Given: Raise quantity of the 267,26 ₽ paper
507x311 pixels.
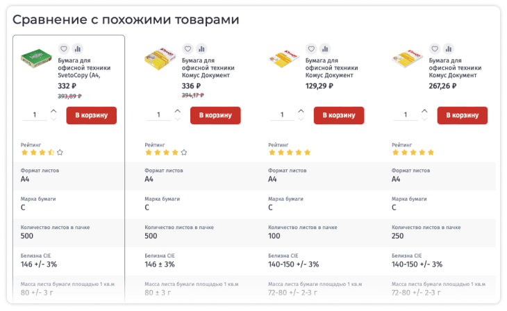Looking at the screenshot, I should 425,111.
